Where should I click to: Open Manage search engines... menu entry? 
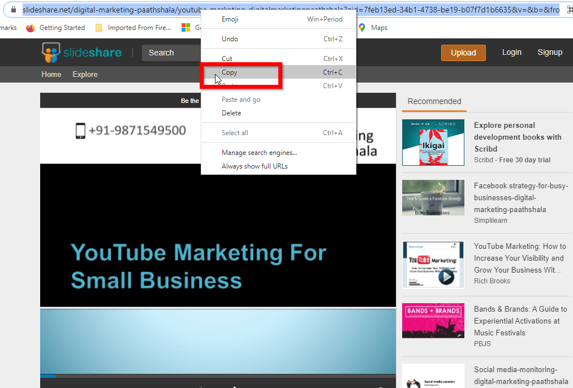click(x=278, y=152)
